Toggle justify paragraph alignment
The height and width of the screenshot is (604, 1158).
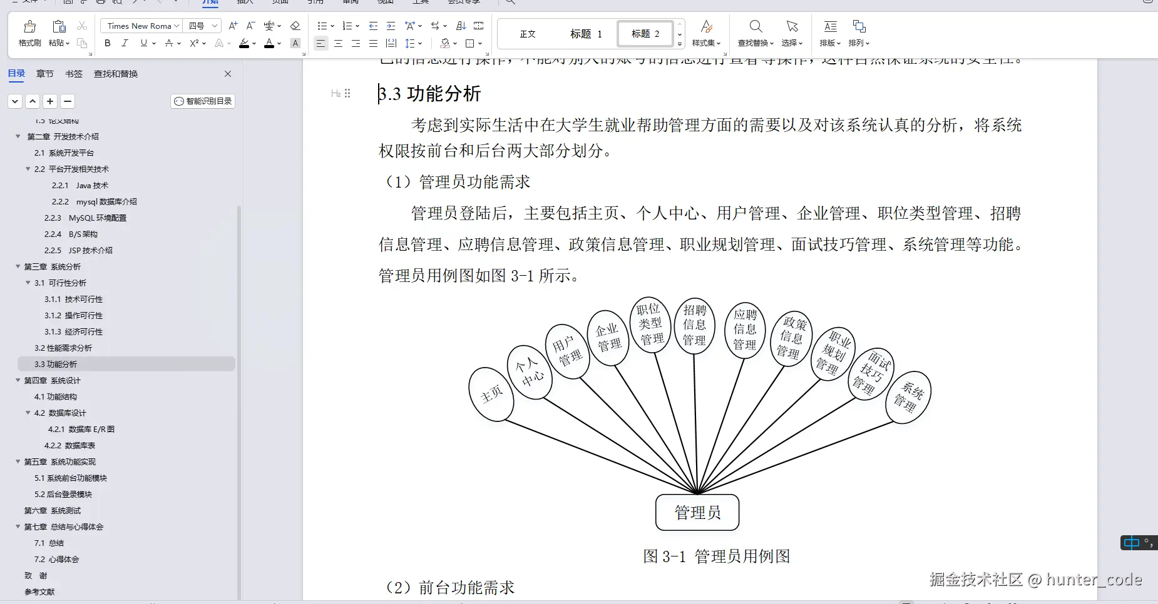pos(373,43)
